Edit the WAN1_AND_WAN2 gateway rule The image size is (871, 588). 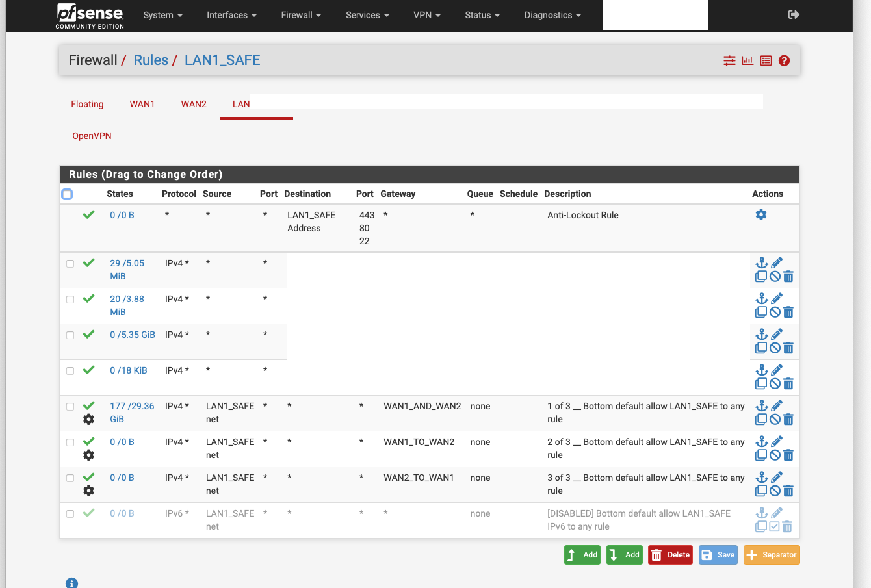(x=777, y=405)
